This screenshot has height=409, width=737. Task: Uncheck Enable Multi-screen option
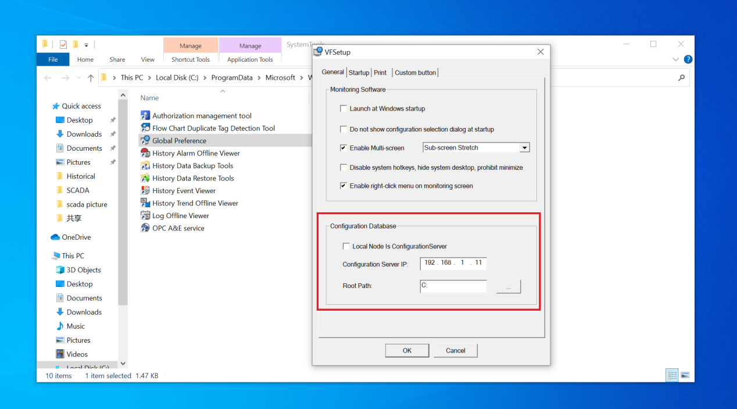coord(344,148)
